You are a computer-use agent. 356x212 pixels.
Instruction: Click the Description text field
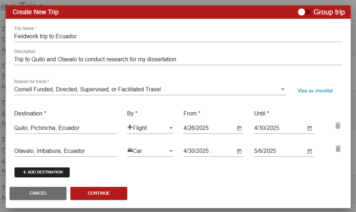tap(178, 59)
